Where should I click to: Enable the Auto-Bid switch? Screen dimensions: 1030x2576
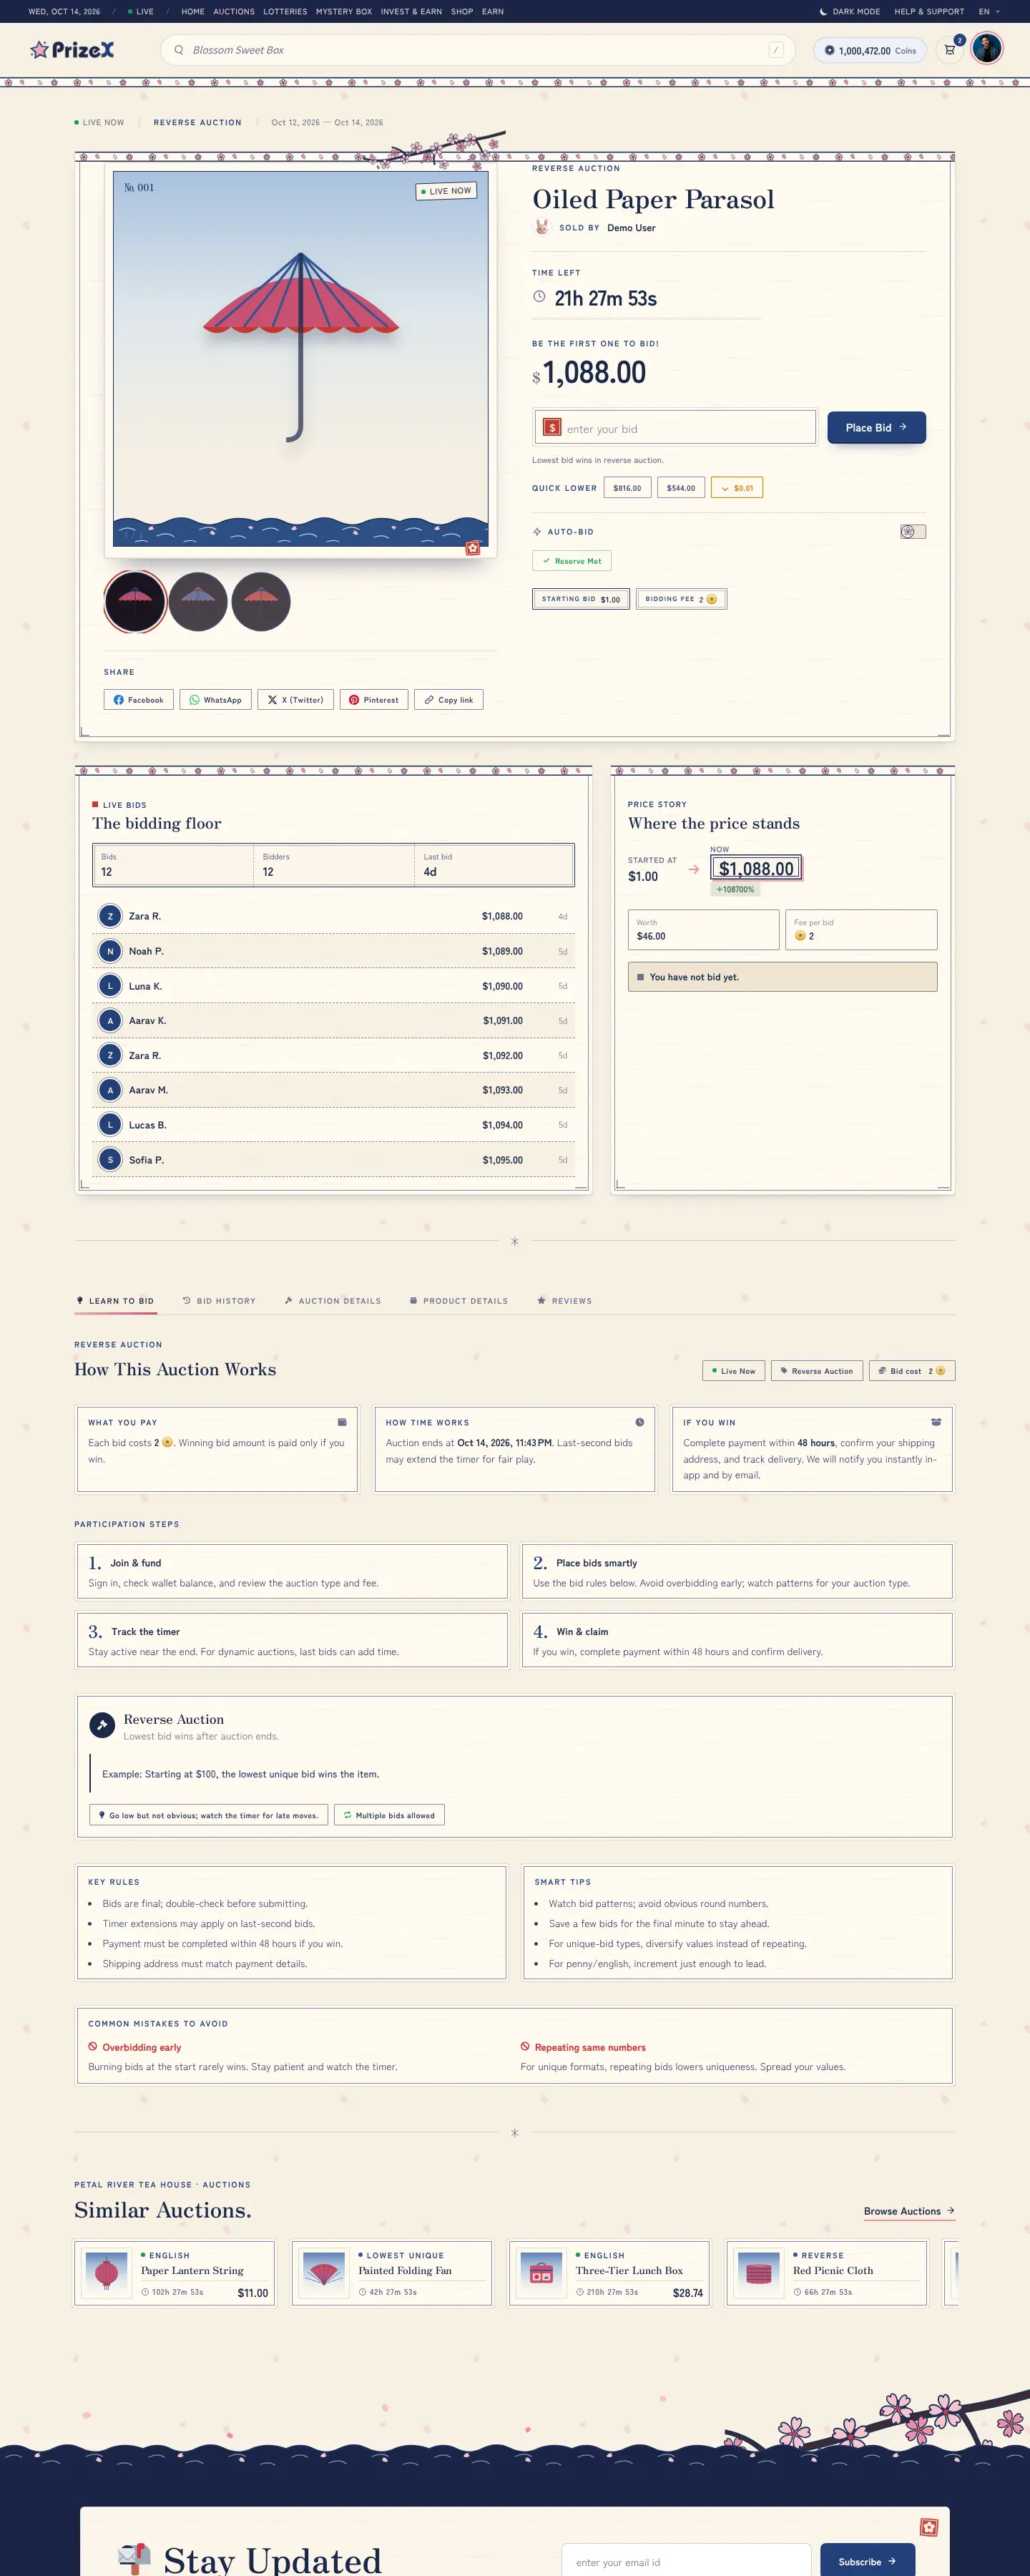[x=912, y=532]
